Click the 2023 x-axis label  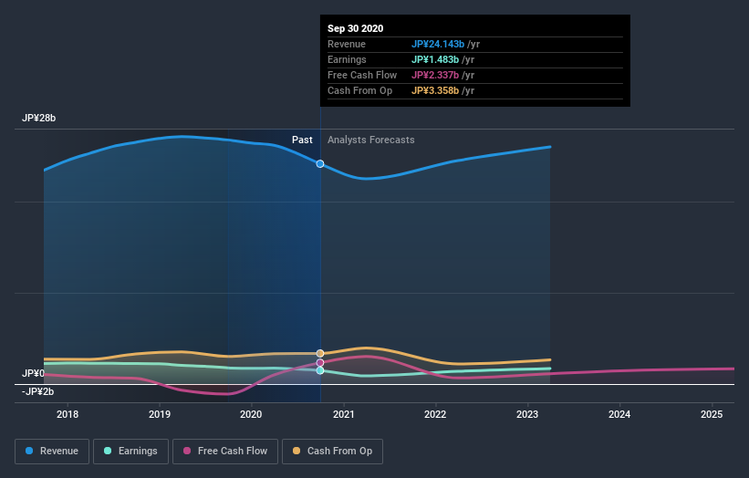[x=527, y=414]
